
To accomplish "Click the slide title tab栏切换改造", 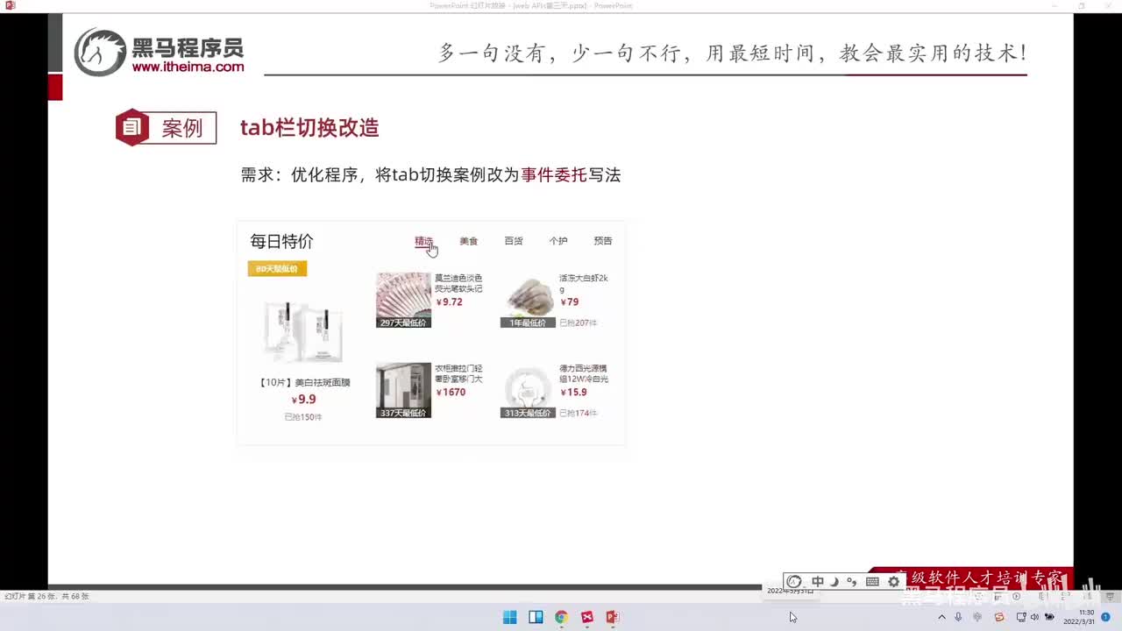I will tap(309, 128).
